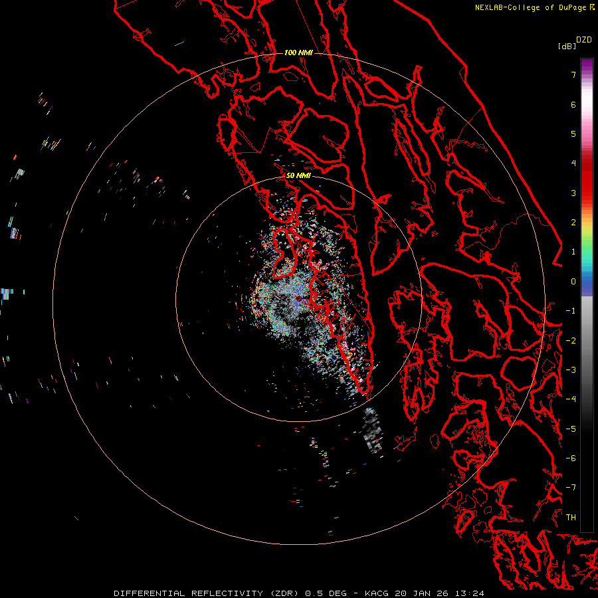The height and width of the screenshot is (598, 598).
Task: Click the DZD product label above the scale
Action: coord(584,40)
